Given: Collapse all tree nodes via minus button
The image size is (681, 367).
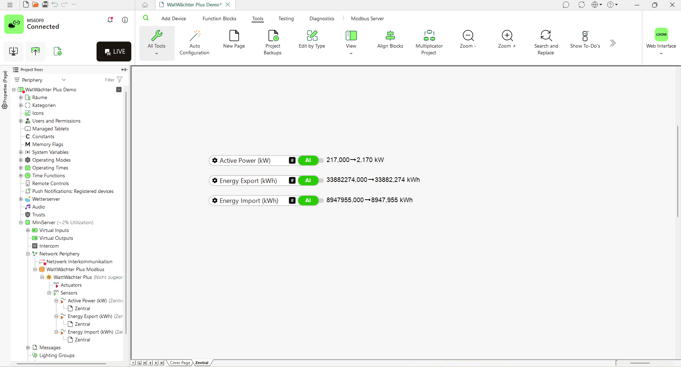Looking at the screenshot, I should 119,90.
